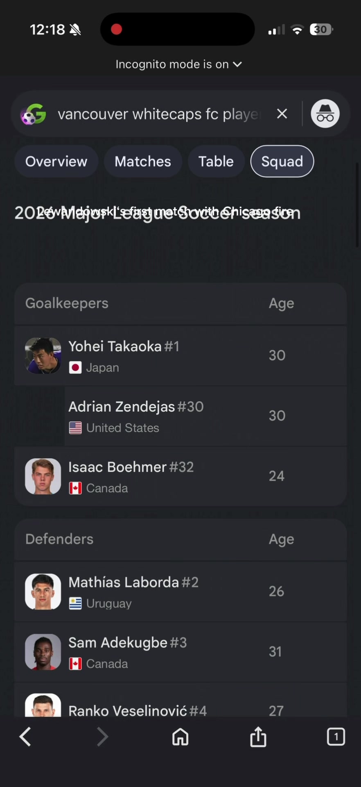Tap the Google soccer logo icon

click(x=34, y=114)
